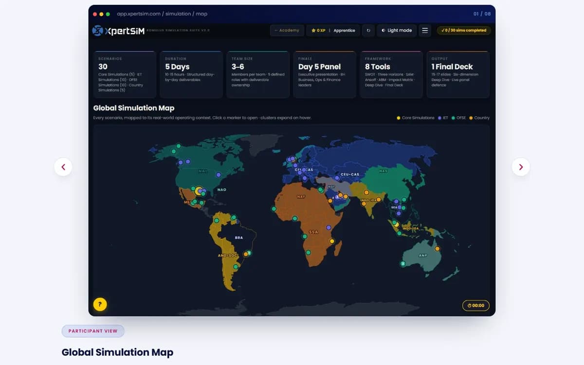Click the BRA region label on the map
The height and width of the screenshot is (365, 584).
tap(239, 238)
